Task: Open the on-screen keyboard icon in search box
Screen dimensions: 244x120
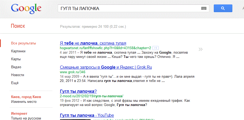Action: (x=203, y=8)
